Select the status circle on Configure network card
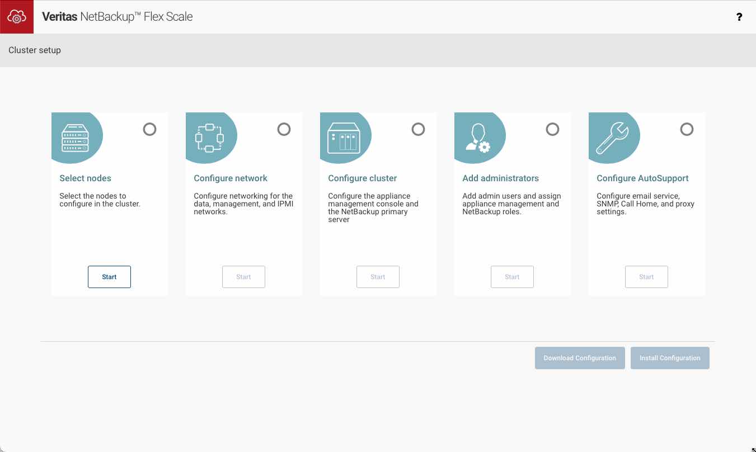 click(x=284, y=129)
